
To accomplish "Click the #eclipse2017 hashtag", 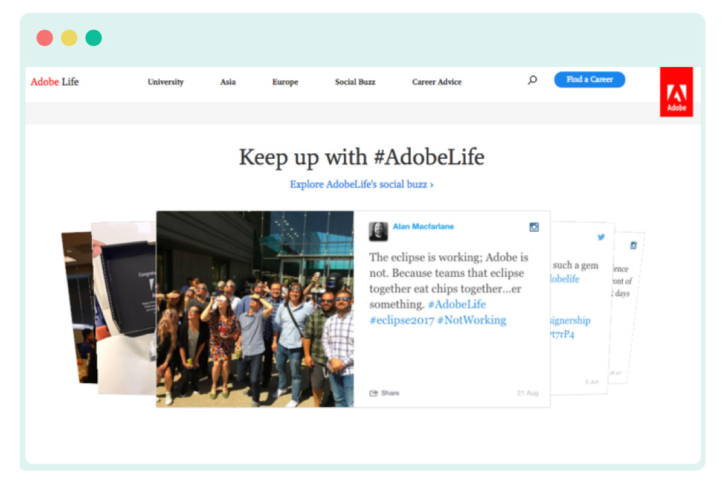I will (402, 320).
